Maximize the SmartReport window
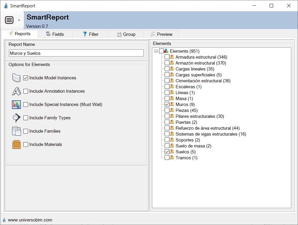Screen dimensions: 298x225 [271, 6]
